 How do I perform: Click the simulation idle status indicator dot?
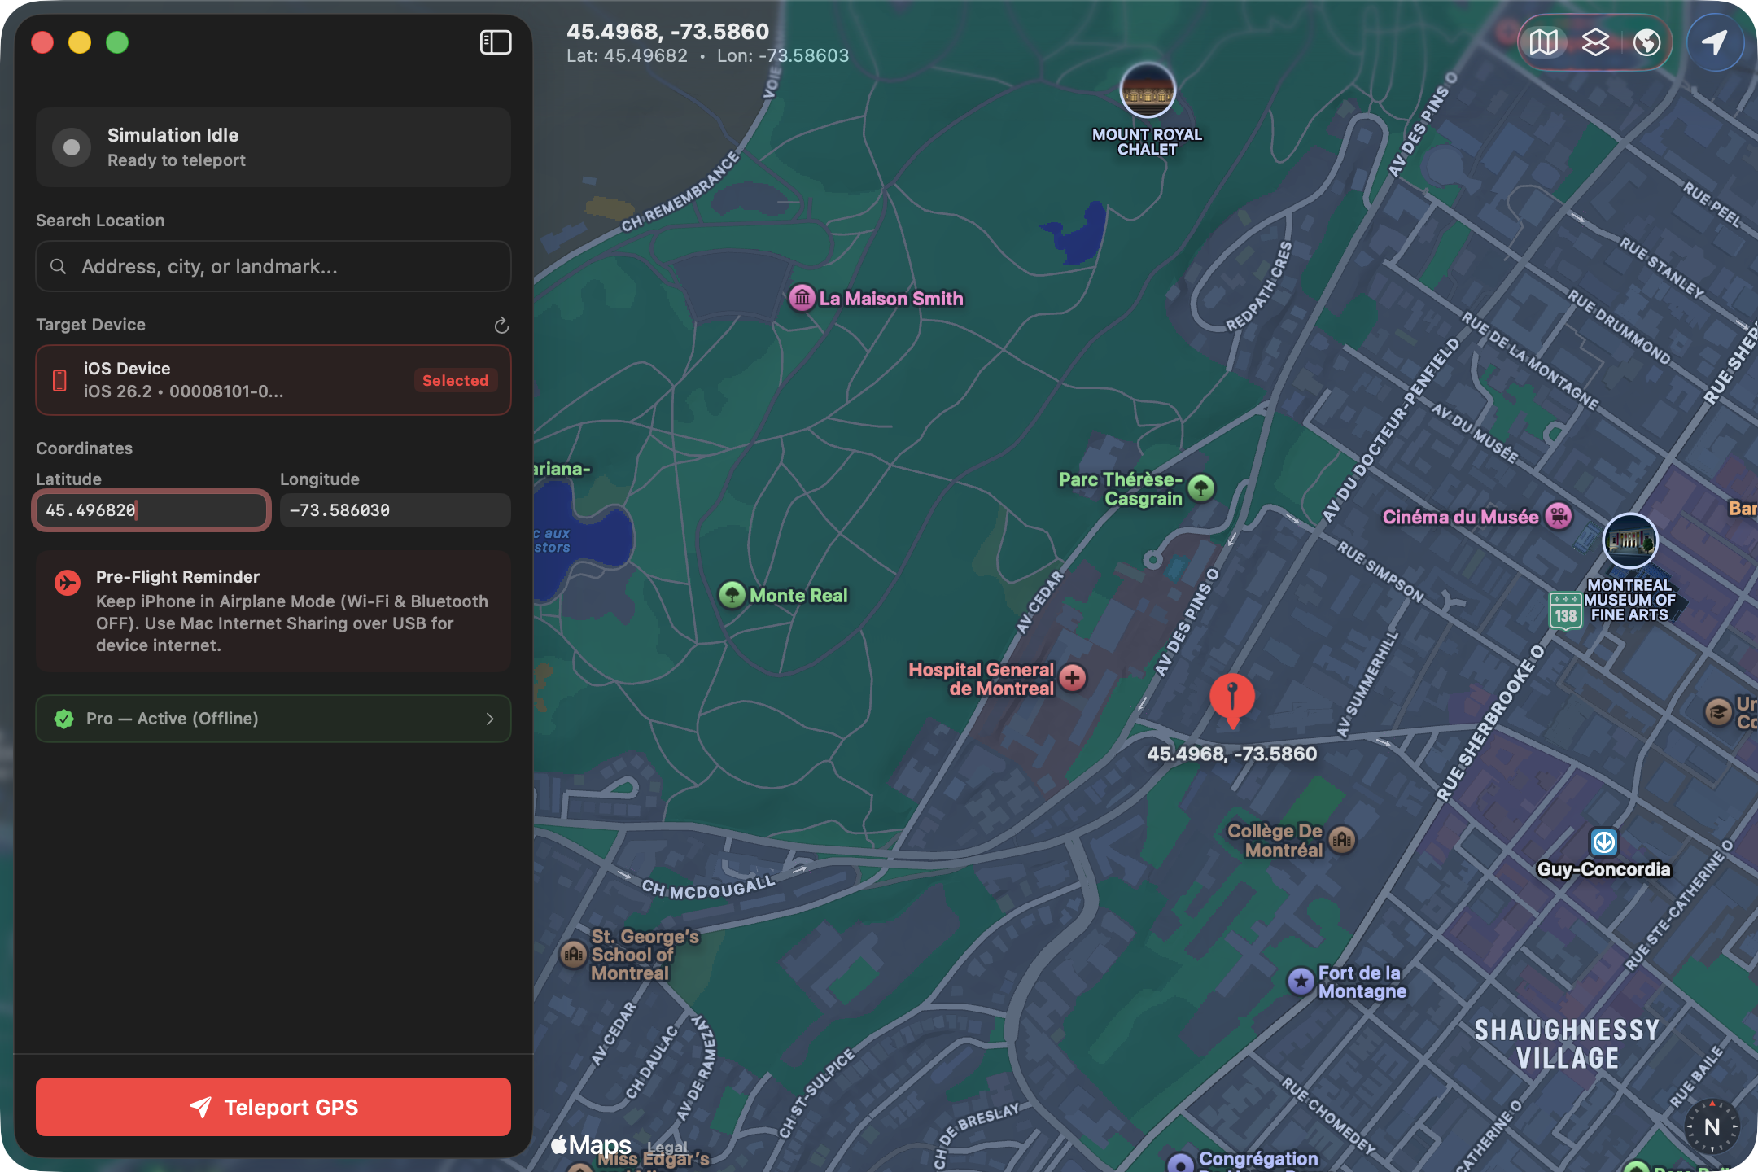(x=72, y=147)
